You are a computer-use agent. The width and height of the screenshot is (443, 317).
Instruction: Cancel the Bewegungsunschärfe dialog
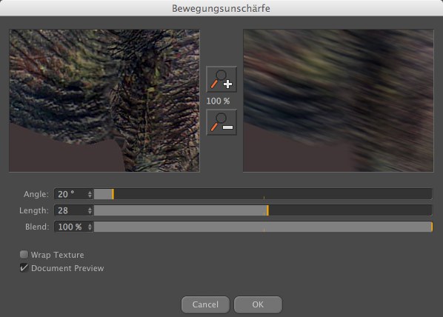pos(205,304)
